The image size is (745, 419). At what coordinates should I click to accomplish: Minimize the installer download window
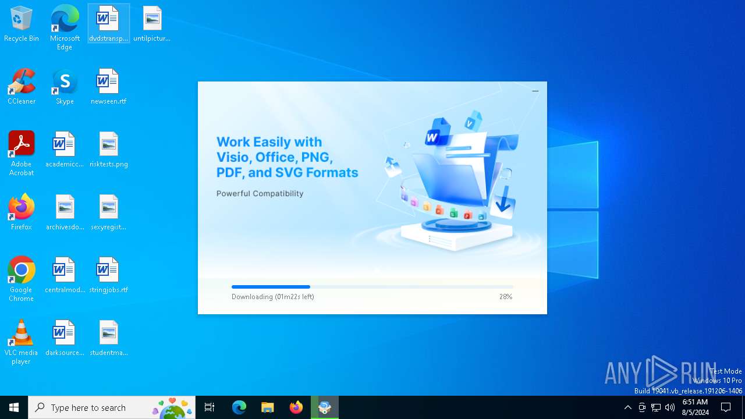coord(535,91)
